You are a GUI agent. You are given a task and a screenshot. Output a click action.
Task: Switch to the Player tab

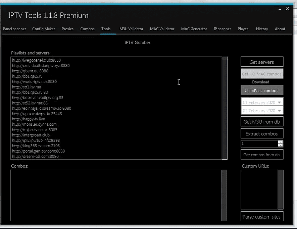pyautogui.click(x=243, y=29)
